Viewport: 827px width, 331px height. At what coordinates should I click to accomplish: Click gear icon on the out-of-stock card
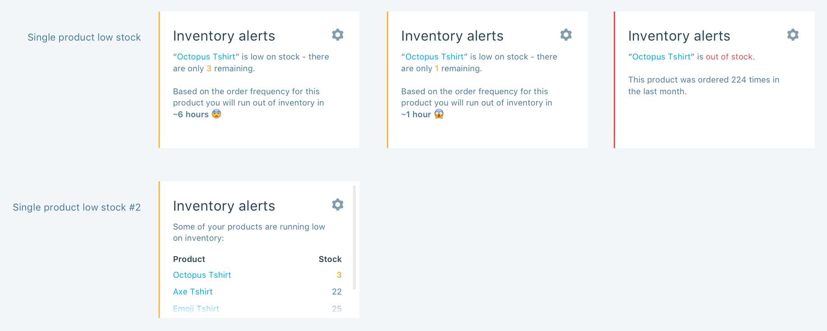(793, 35)
